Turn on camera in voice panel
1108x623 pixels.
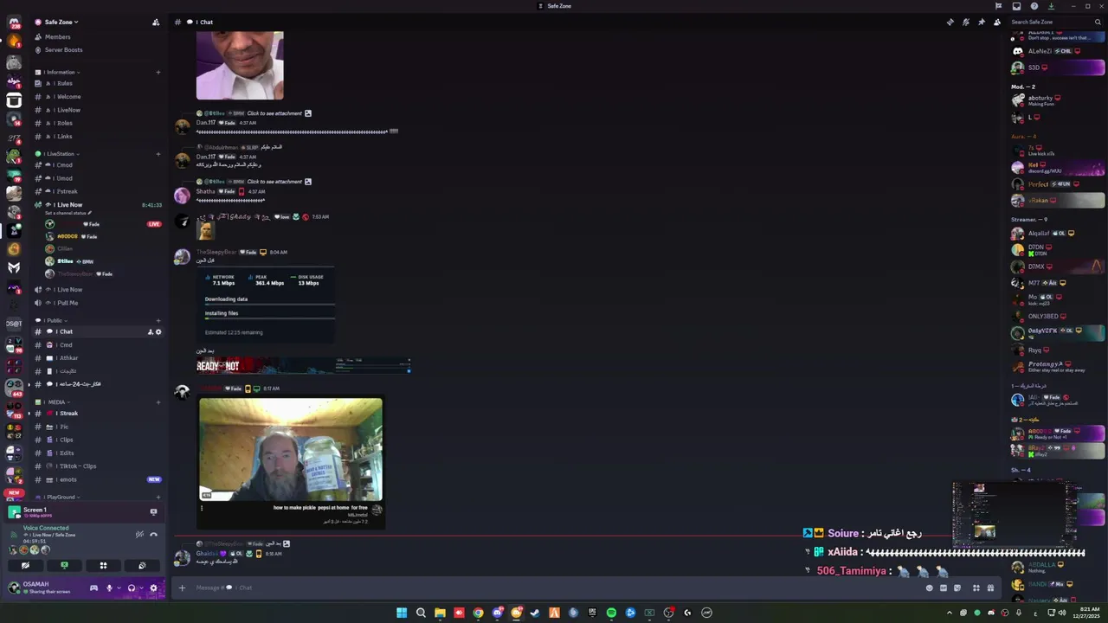point(25,565)
